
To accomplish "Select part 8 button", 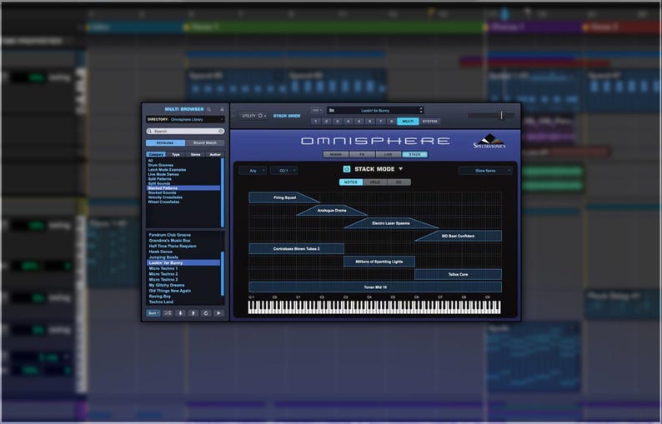I will [x=391, y=122].
